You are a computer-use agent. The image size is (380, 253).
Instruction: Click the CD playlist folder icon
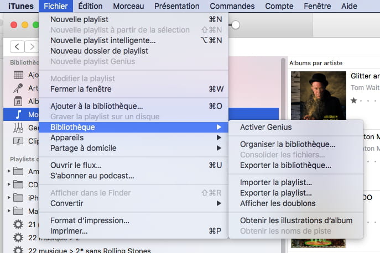[18, 185]
